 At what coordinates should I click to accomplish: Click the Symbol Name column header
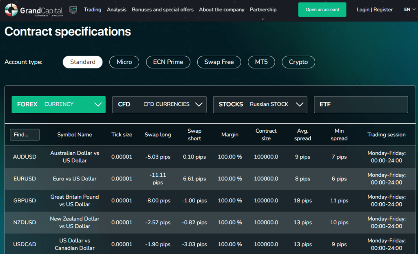(x=75, y=134)
